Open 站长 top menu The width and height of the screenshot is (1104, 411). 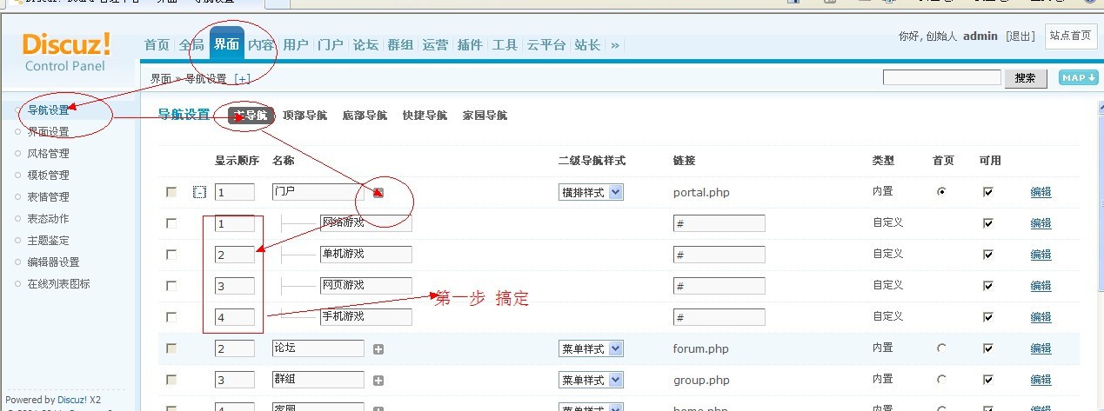pos(587,45)
